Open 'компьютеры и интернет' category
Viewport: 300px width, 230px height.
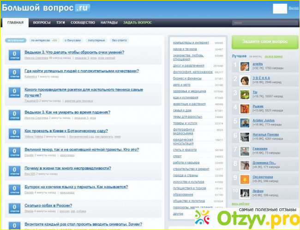coord(191,42)
